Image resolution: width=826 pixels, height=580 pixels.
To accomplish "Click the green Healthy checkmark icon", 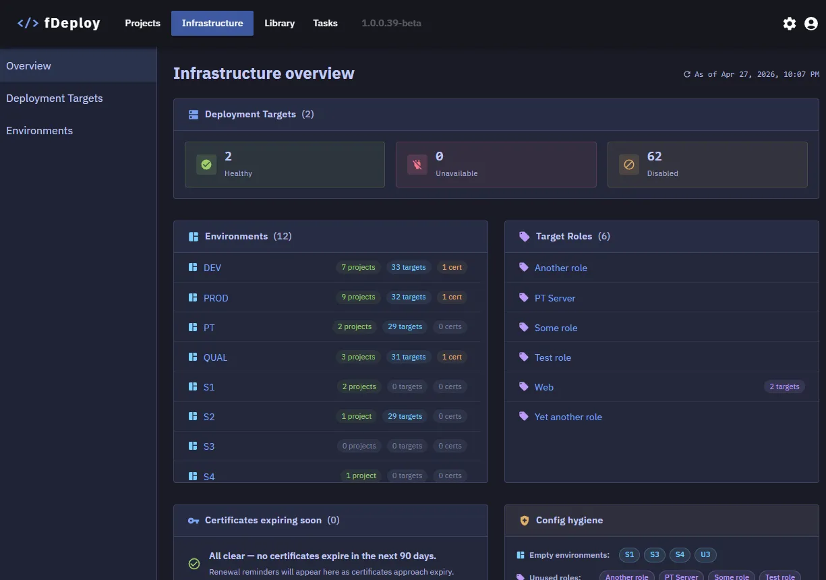I will (x=206, y=165).
